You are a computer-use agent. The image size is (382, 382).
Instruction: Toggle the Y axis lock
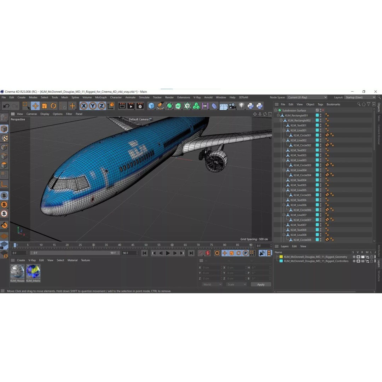click(x=93, y=106)
